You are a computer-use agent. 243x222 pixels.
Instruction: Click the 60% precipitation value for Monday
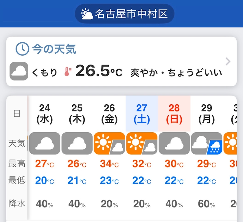tap(207, 204)
